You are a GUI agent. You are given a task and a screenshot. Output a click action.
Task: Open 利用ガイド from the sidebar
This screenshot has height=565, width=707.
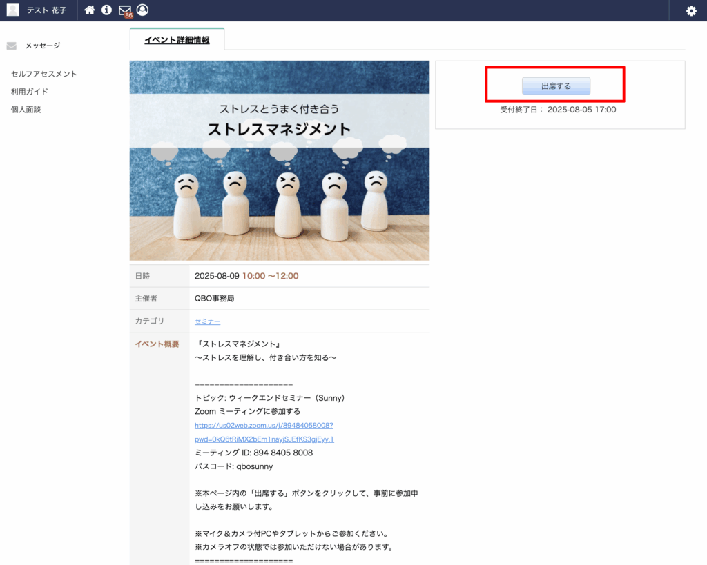[x=30, y=92]
